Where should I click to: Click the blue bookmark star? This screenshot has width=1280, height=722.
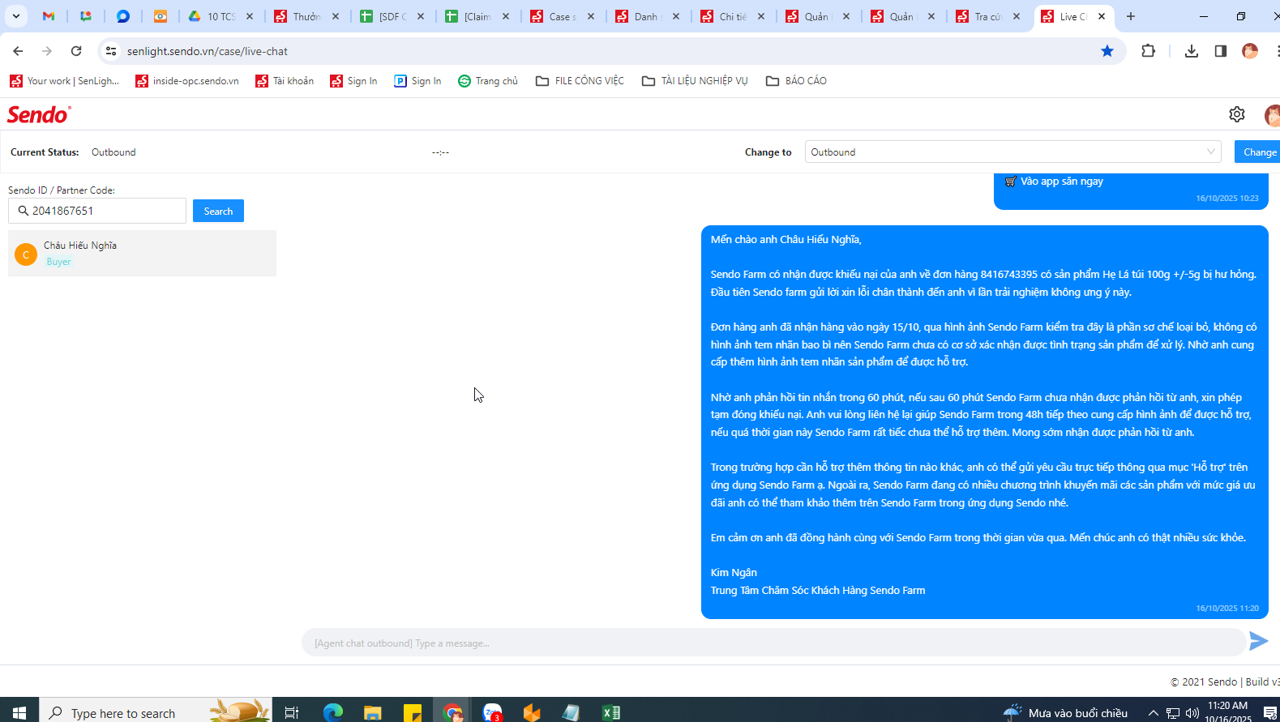[1107, 51]
